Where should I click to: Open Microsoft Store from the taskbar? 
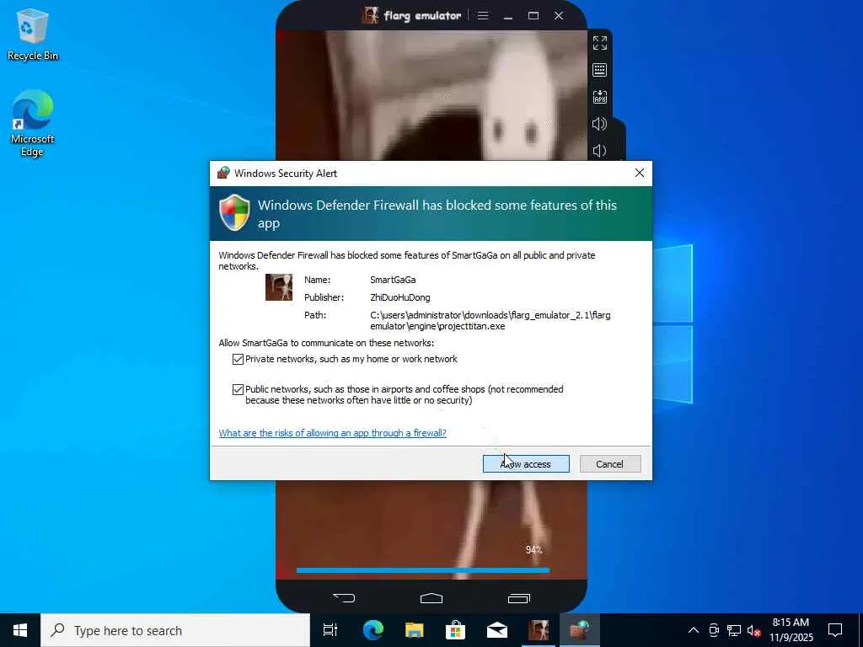tap(456, 630)
